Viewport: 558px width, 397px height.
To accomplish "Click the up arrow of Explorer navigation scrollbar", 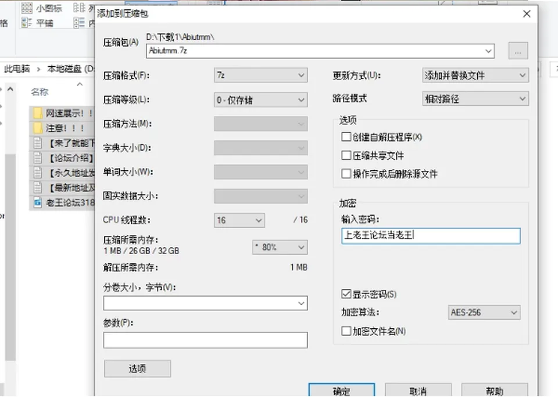I will (x=10, y=89).
